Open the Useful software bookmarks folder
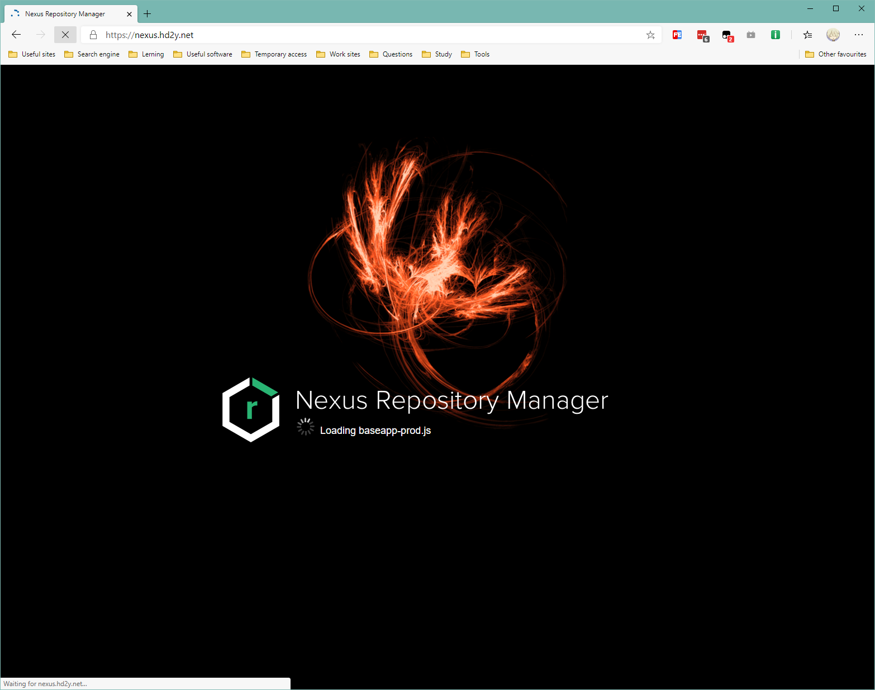The image size is (875, 690). (203, 54)
